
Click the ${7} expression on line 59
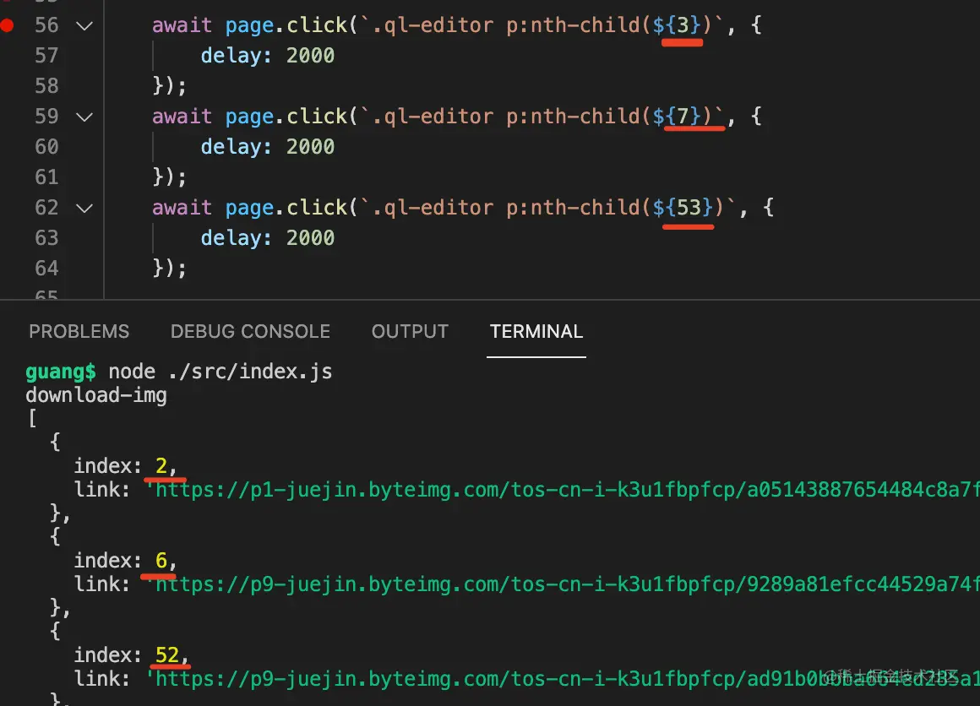(x=677, y=117)
